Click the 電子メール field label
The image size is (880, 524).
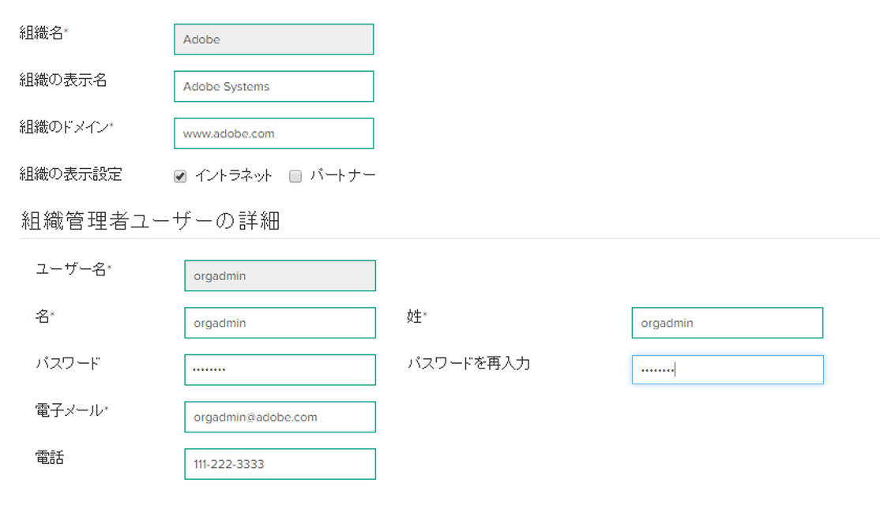click(x=70, y=410)
